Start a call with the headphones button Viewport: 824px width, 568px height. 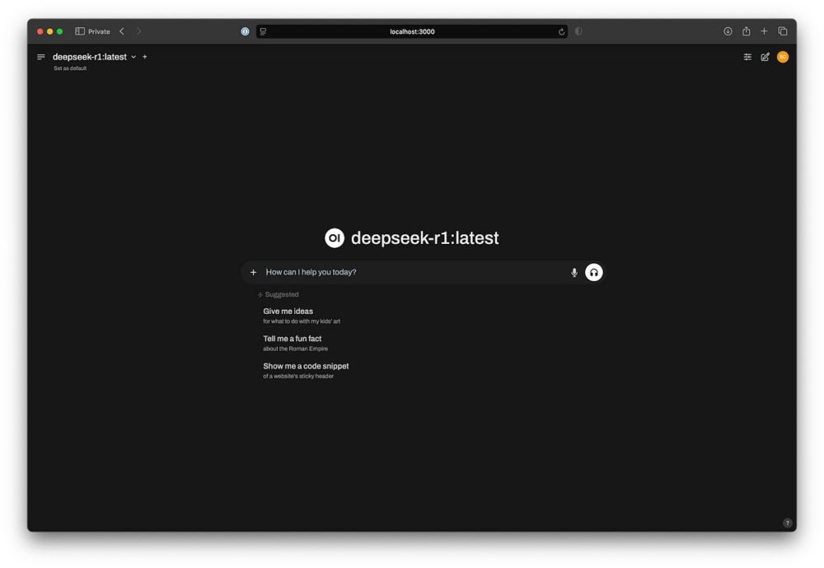[594, 272]
